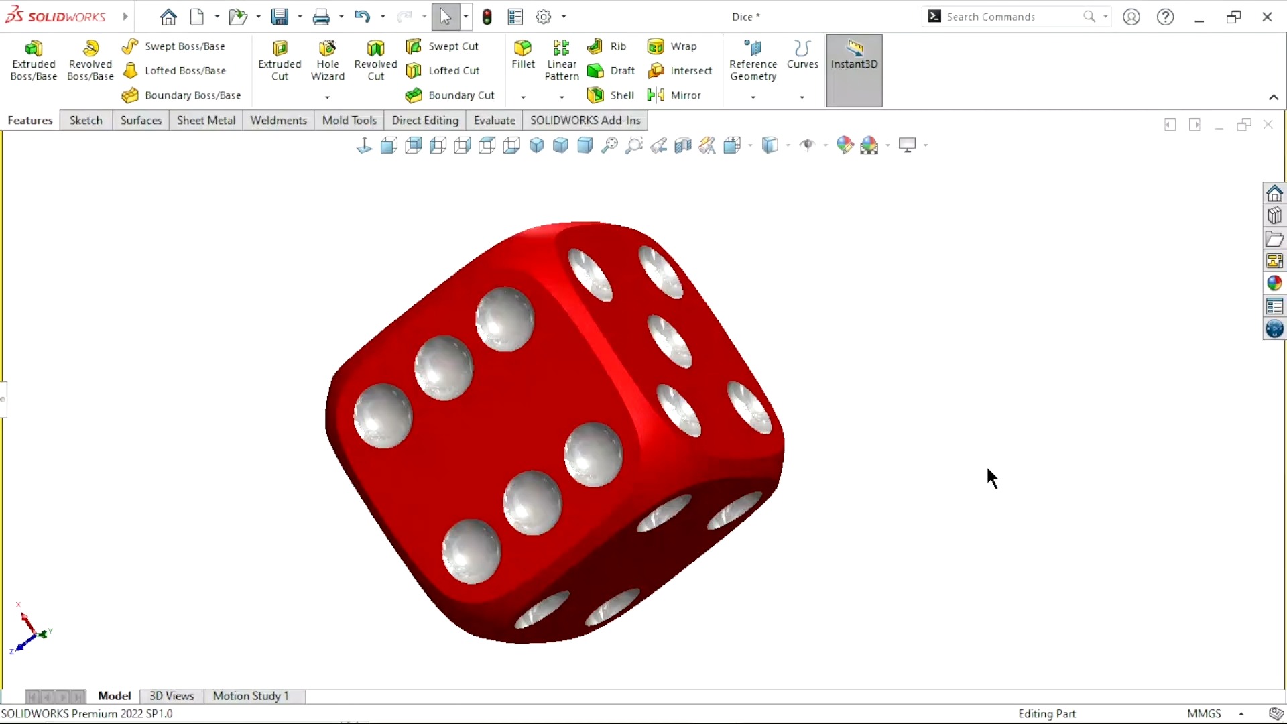
Task: Toggle the Select cursor tool
Action: [x=446, y=17]
